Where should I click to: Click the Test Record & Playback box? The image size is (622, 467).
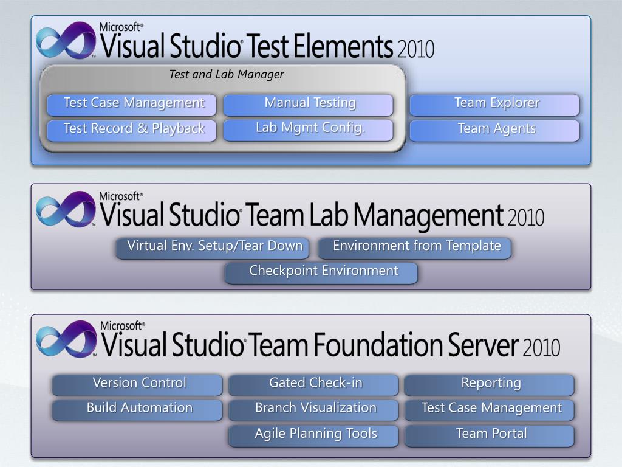[x=132, y=130]
